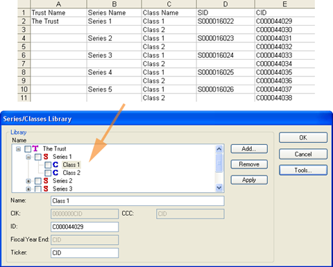Collapse the Series 1 node
This screenshot has width=333, height=267.
(x=28, y=157)
